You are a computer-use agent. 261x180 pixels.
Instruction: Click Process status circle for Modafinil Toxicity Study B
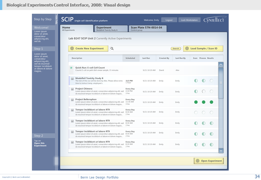204,81
